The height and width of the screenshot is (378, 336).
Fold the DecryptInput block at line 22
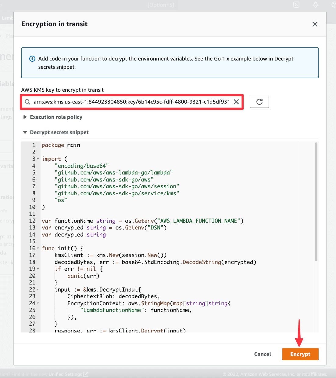pos(38,290)
